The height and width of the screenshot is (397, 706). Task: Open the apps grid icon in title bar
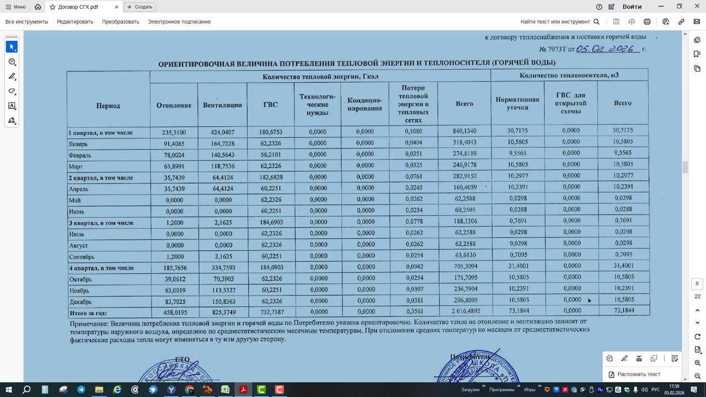611,7
